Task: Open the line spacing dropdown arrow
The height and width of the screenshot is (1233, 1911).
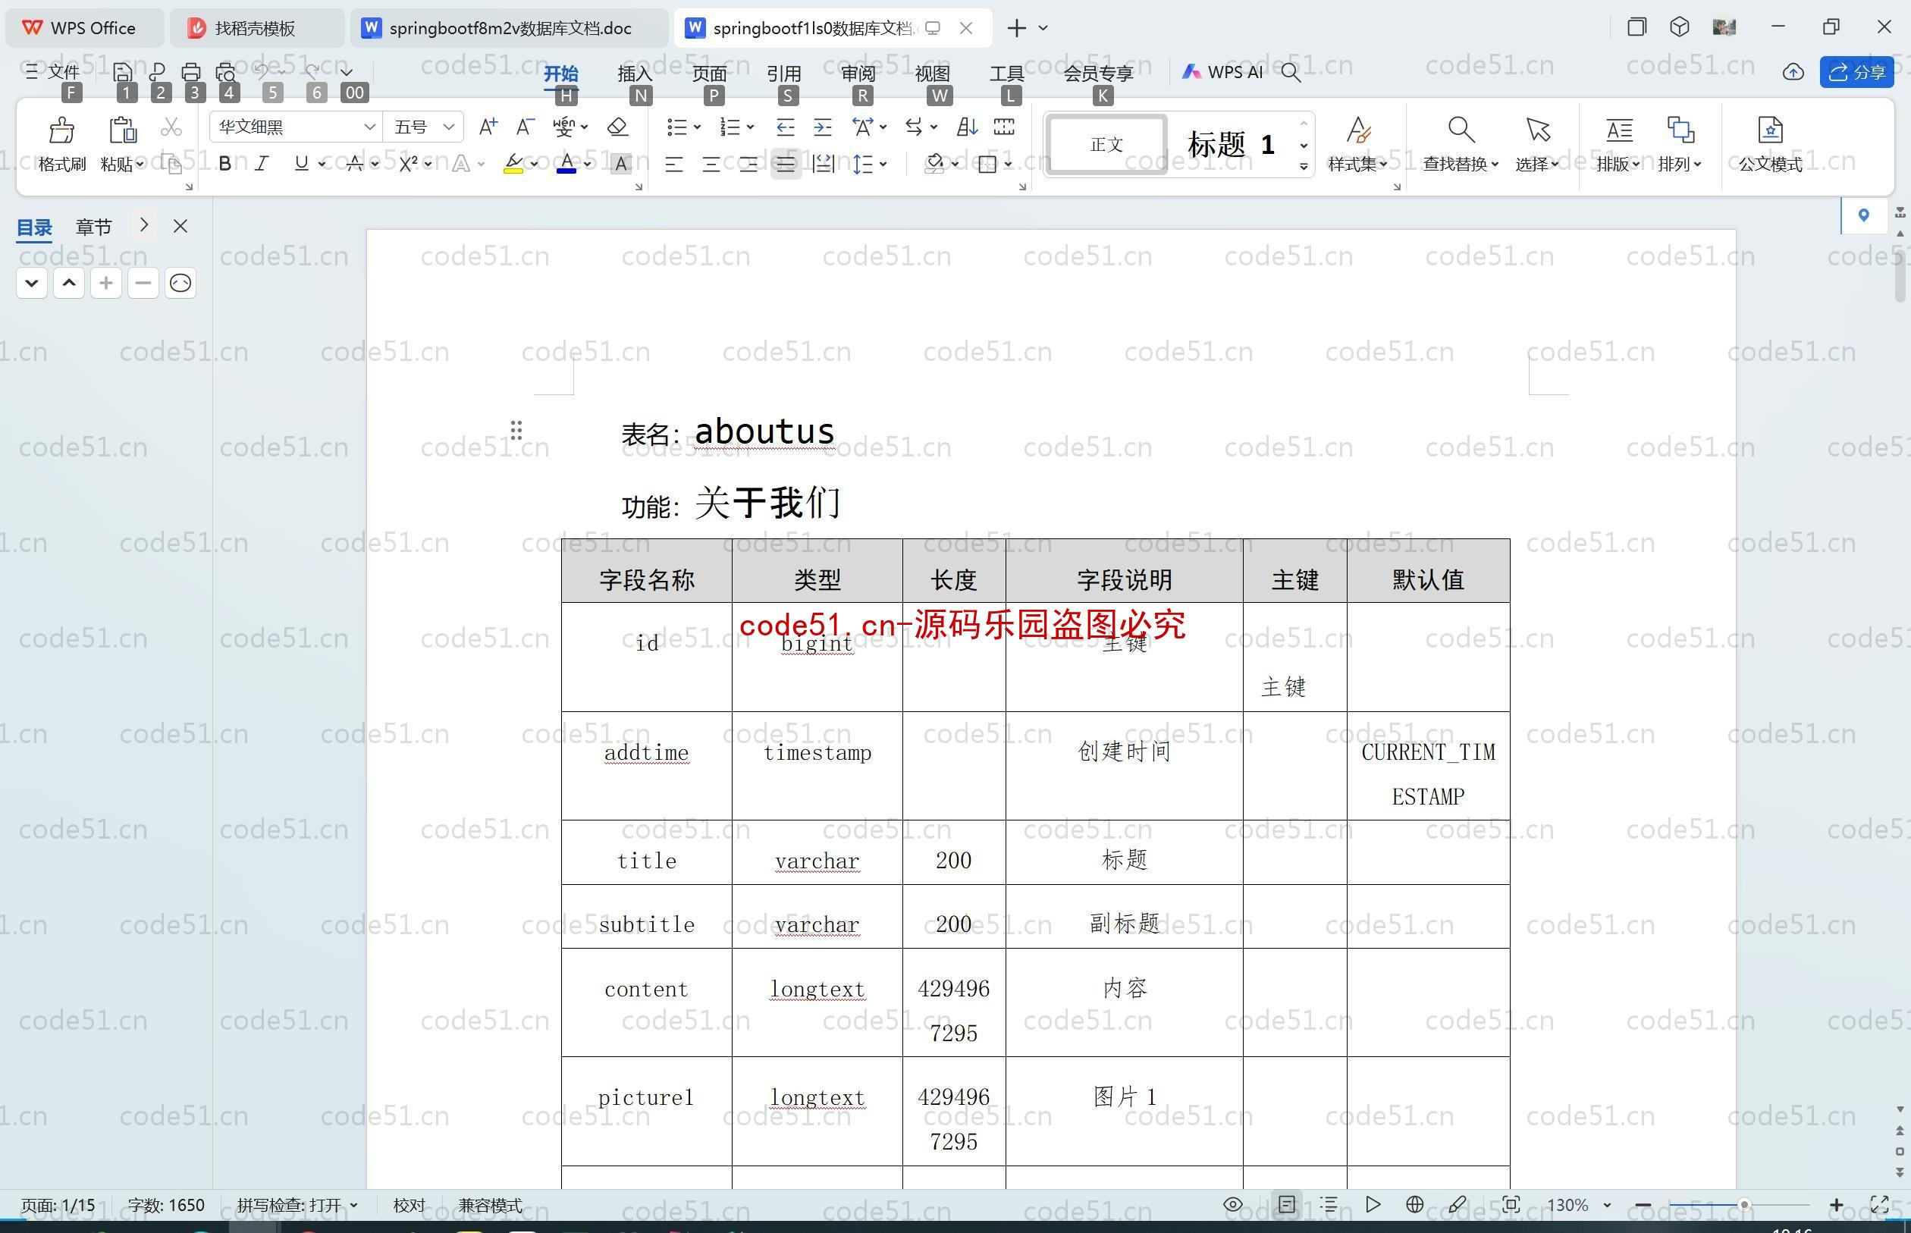Action: point(883,164)
